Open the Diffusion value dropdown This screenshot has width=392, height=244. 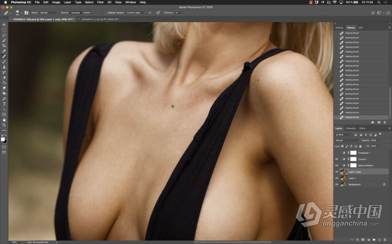click(183, 13)
